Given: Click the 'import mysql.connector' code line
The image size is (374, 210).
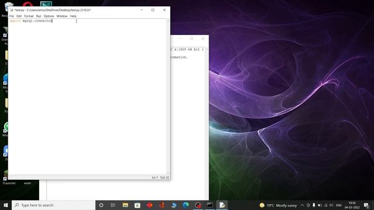Looking at the screenshot, I should click(31, 21).
